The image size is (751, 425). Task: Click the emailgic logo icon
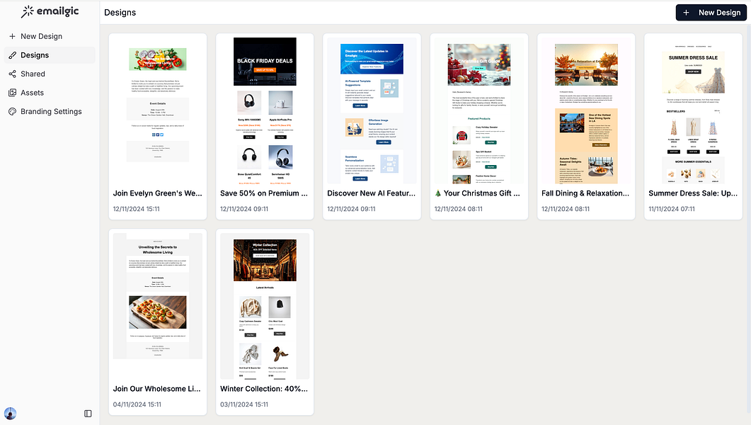click(27, 11)
